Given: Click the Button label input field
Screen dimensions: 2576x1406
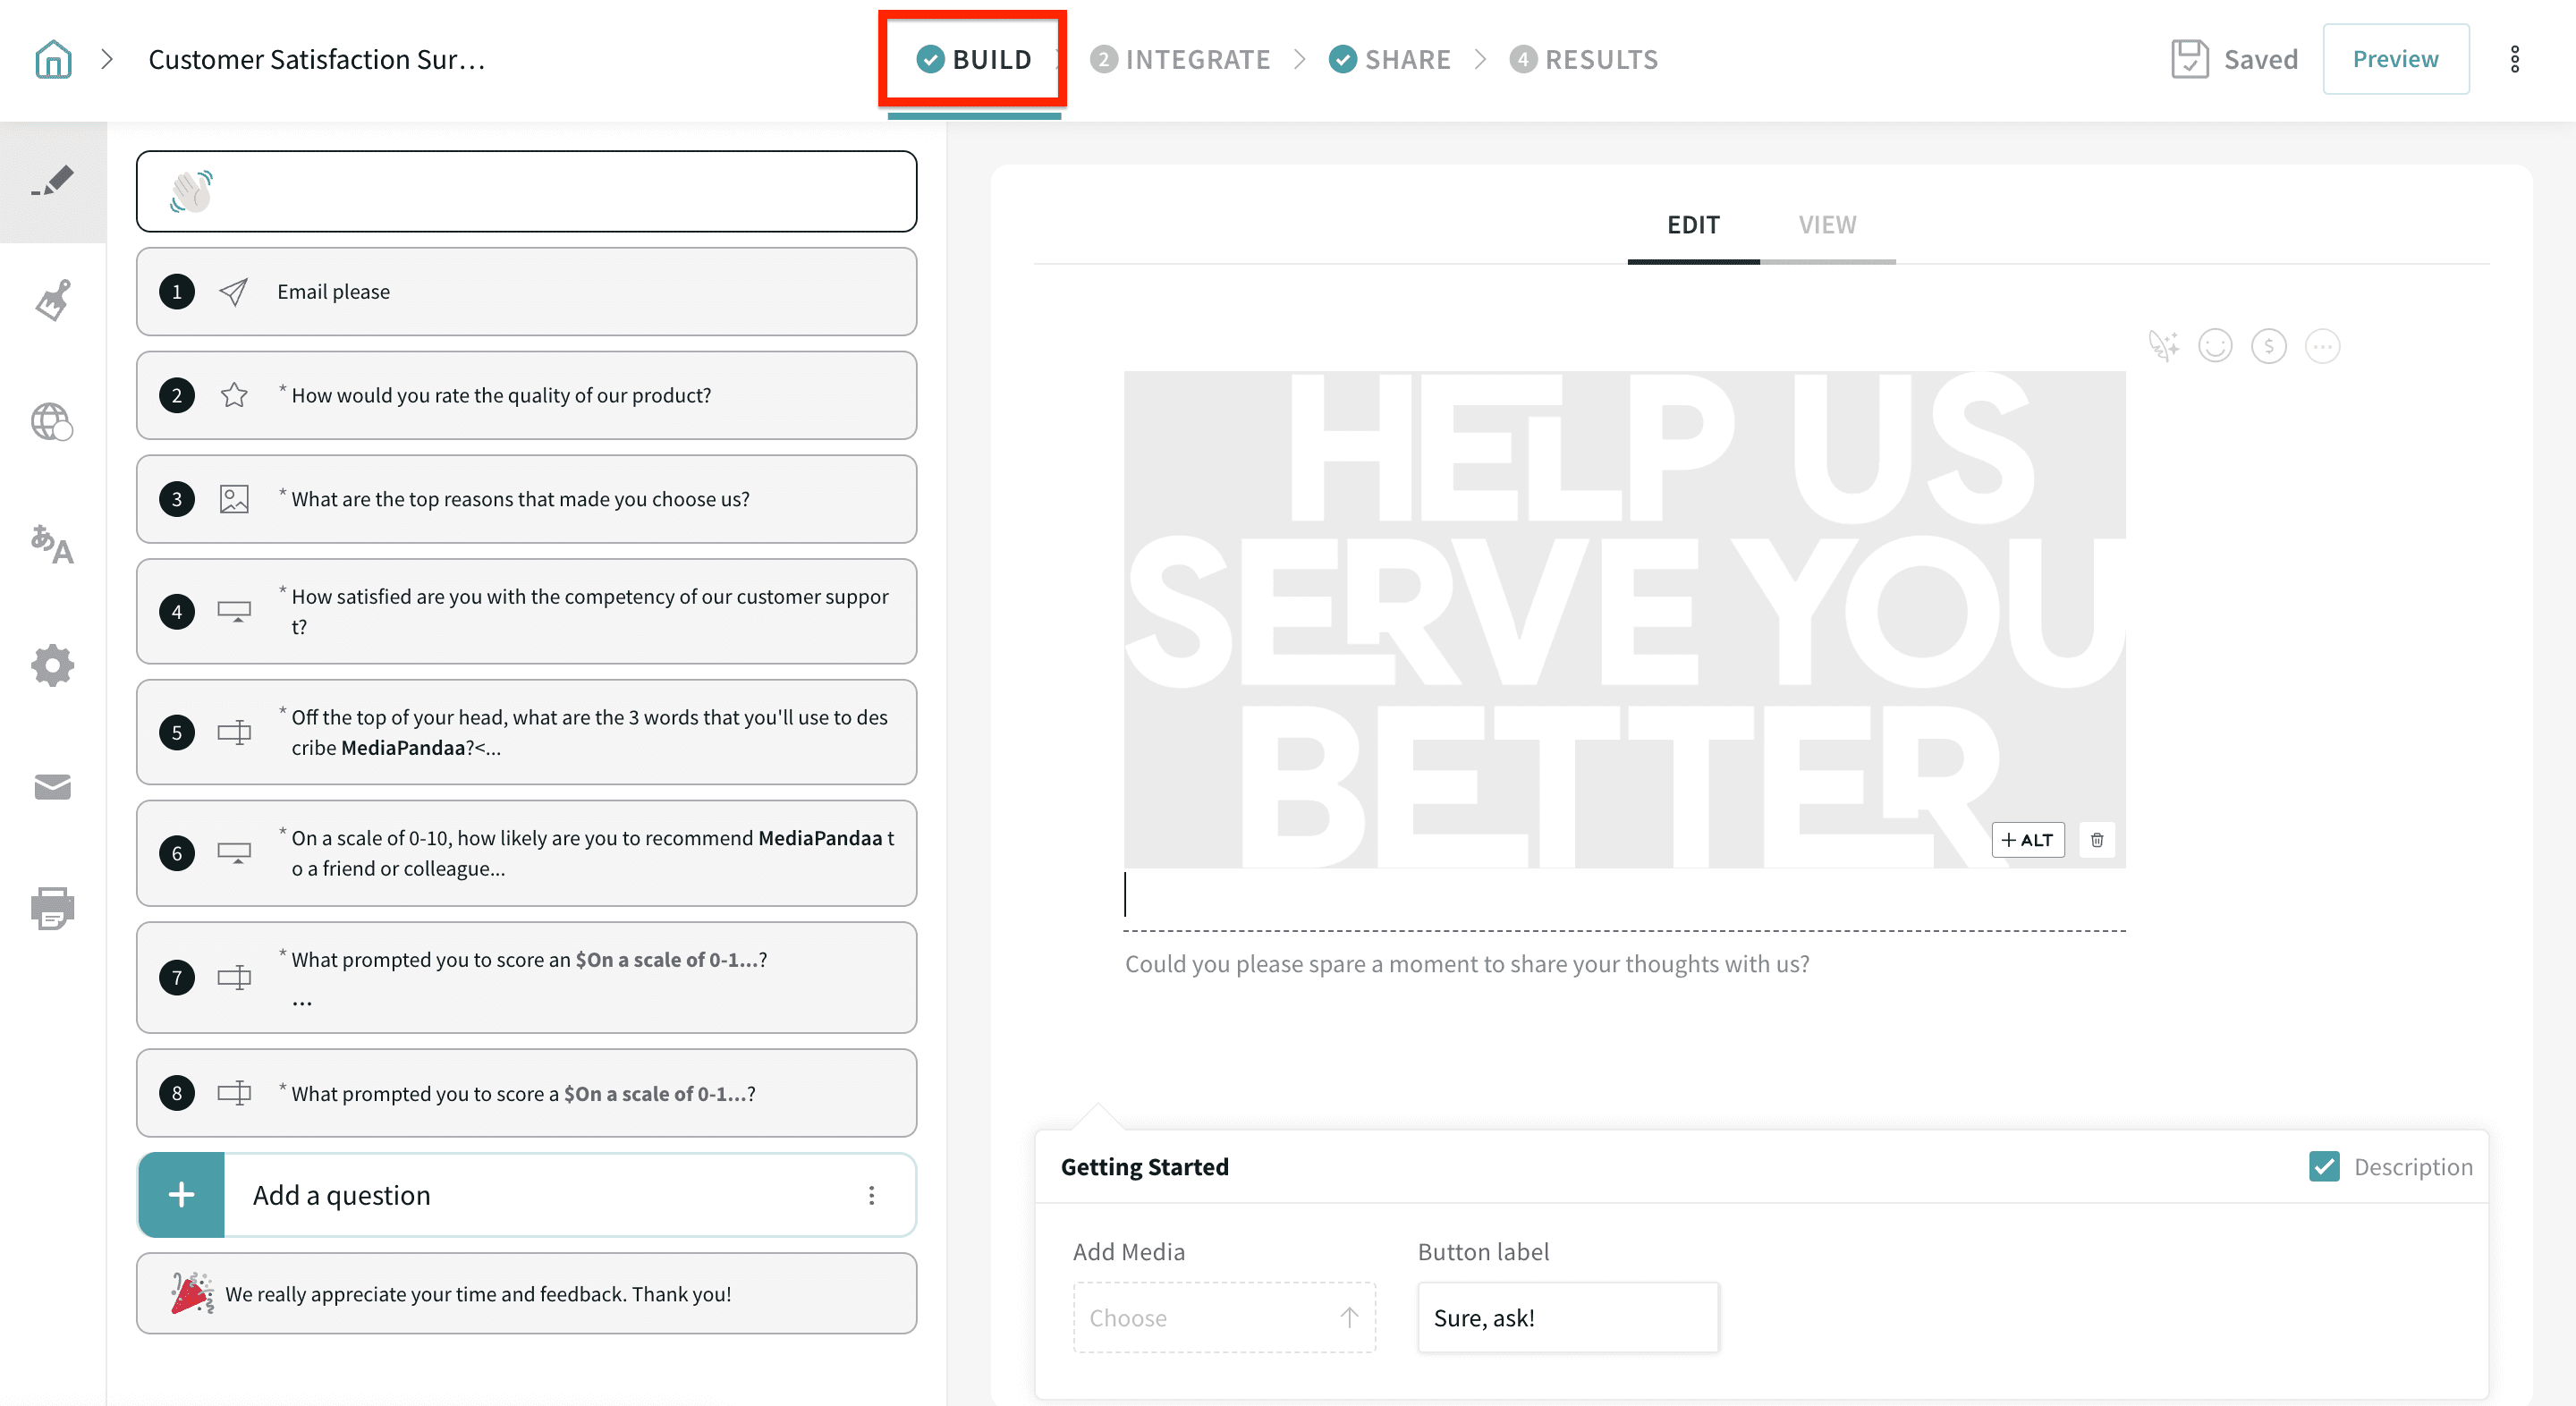Looking at the screenshot, I should tap(1567, 1317).
